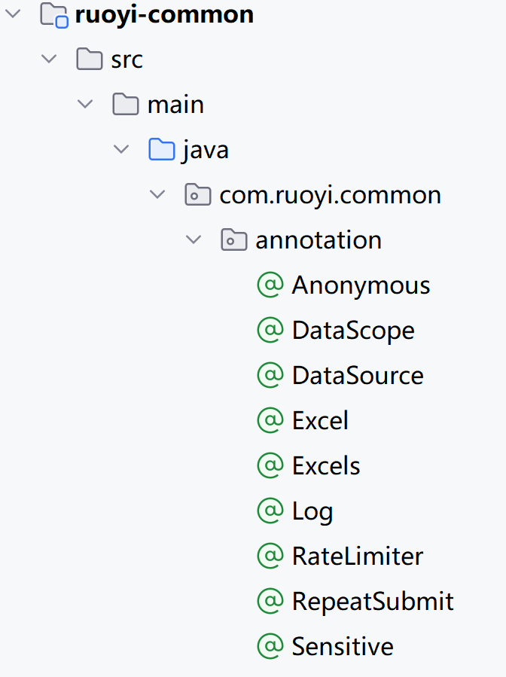Click the RateLimiter annotation icon

(270, 556)
